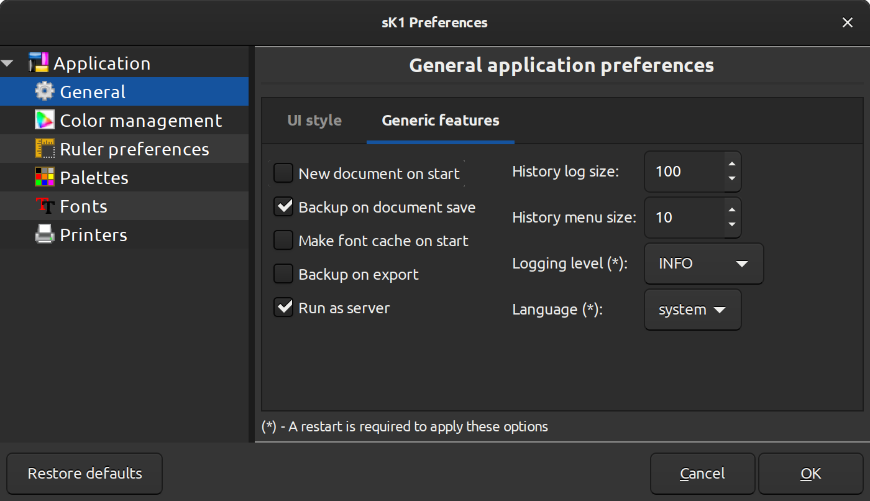
Task: Confirm with the OK button
Action: (x=810, y=473)
